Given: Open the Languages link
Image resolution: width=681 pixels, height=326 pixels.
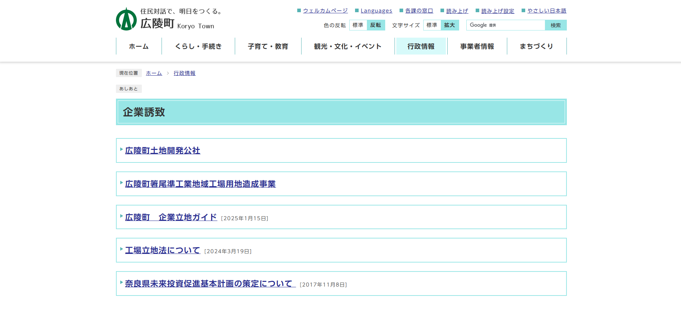Looking at the screenshot, I should 376,11.
